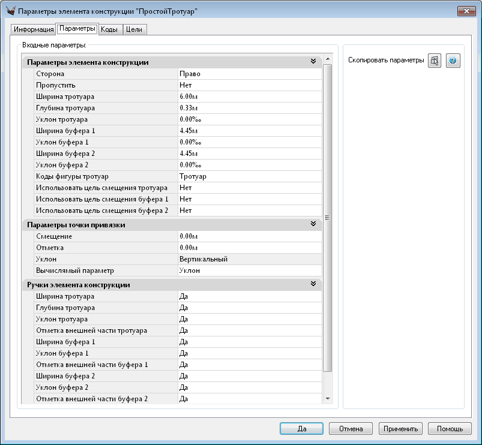Click the app icon in title bar
Viewport: 482px width, 445px height.
click(x=10, y=11)
